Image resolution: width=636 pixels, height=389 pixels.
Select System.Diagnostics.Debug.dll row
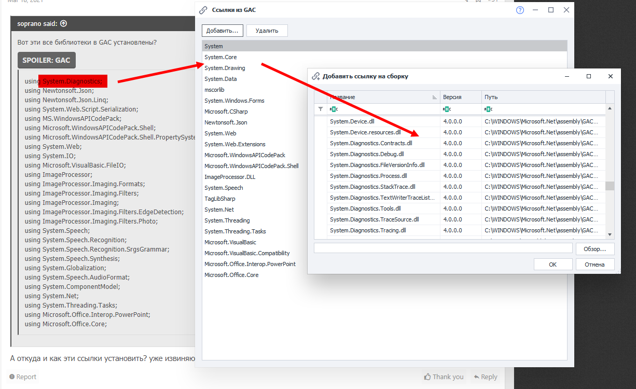click(x=460, y=154)
